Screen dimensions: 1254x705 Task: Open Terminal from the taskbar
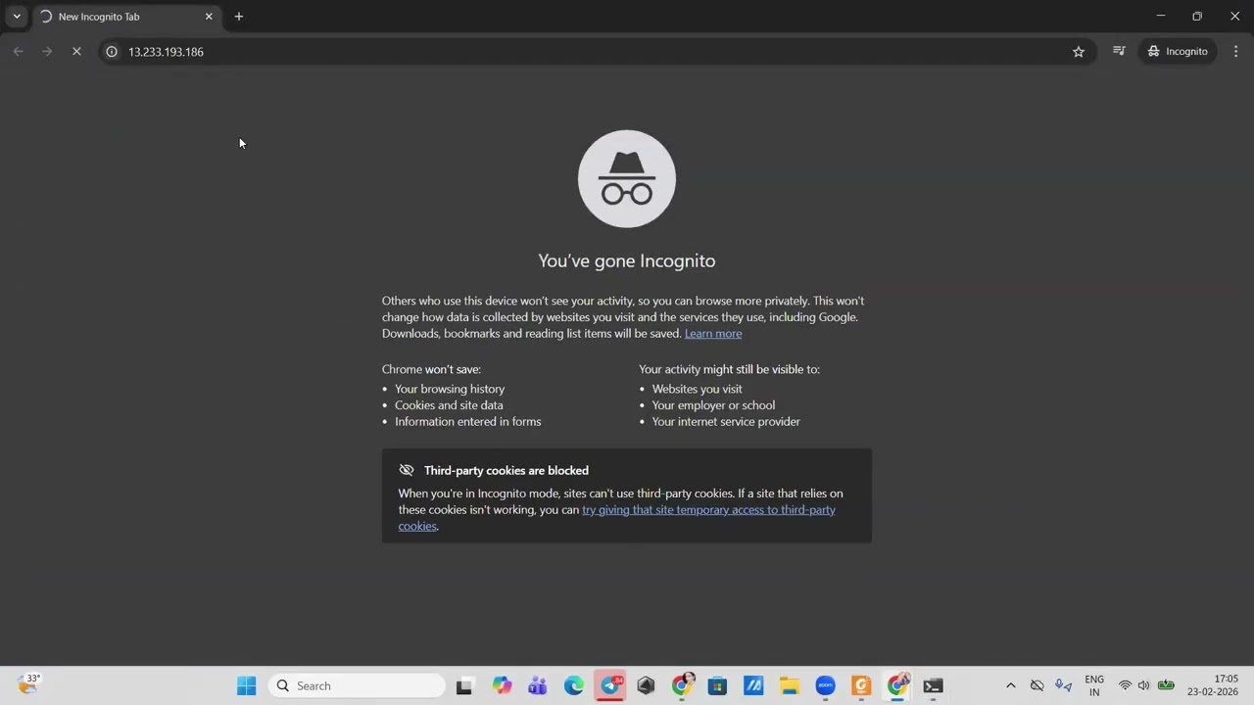coord(933,686)
